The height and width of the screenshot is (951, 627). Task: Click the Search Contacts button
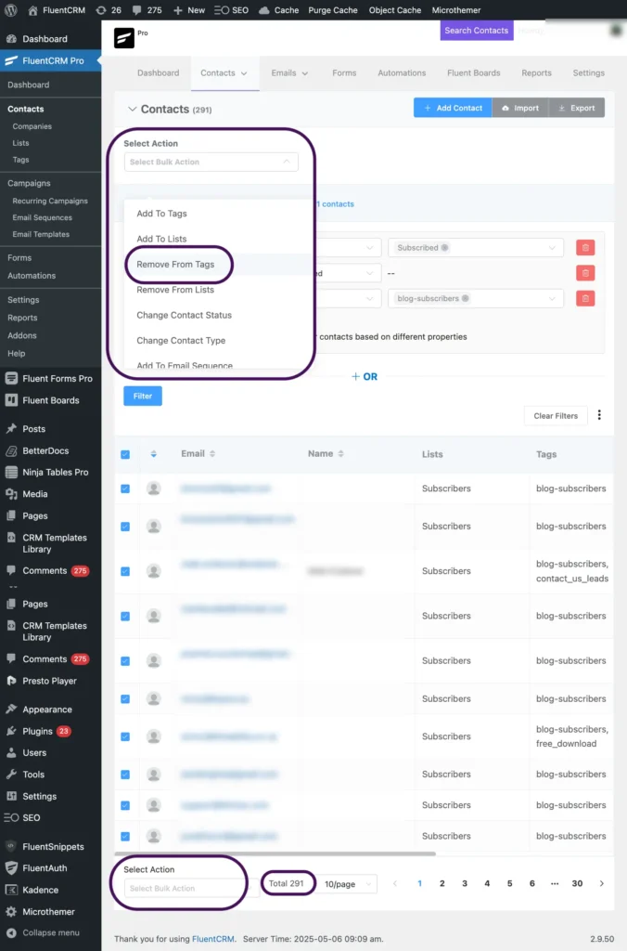[x=477, y=31]
